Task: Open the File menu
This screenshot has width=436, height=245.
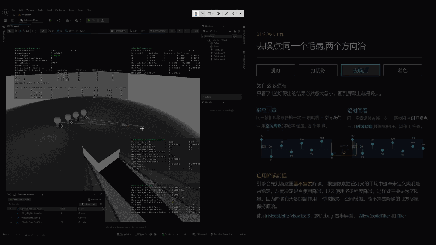Action: click(x=13, y=10)
